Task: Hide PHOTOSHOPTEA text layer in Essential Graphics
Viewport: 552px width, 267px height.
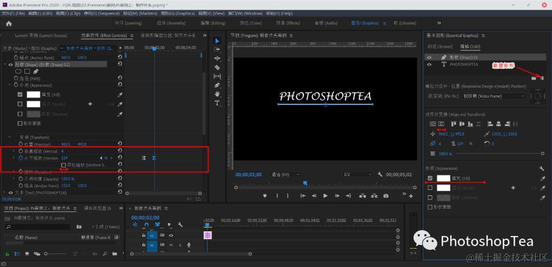Action: click(x=429, y=65)
